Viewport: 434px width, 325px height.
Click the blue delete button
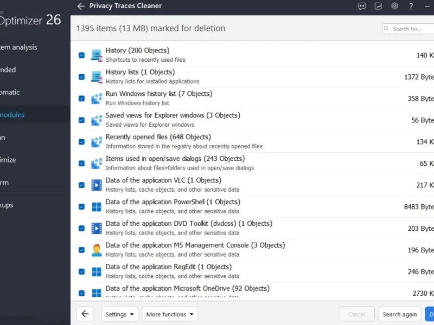pyautogui.click(x=430, y=314)
